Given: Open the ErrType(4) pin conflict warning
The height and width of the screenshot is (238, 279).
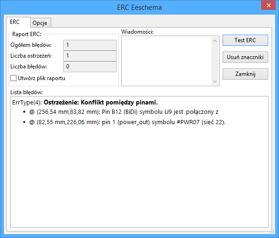Looking at the screenshot, I should coord(85,103).
